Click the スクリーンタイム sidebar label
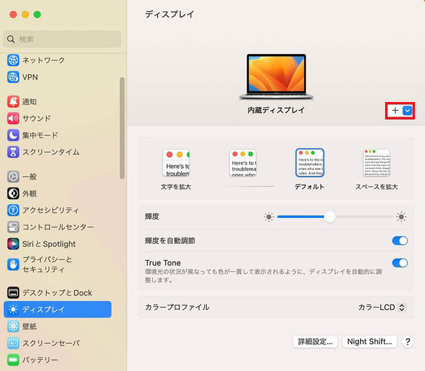The height and width of the screenshot is (371, 425). click(51, 152)
